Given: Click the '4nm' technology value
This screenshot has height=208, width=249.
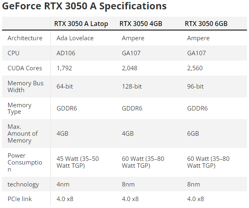Looking at the screenshot, I should tap(63, 184).
